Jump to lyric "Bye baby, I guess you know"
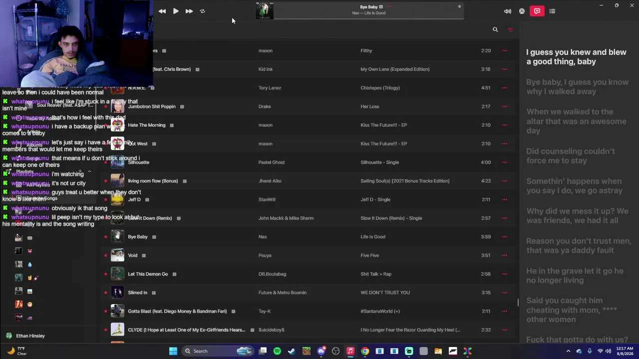 (577, 87)
